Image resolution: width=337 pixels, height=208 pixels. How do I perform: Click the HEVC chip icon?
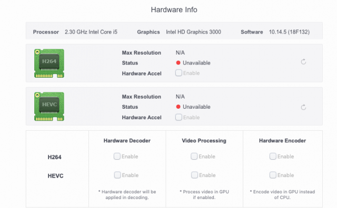coord(49,107)
